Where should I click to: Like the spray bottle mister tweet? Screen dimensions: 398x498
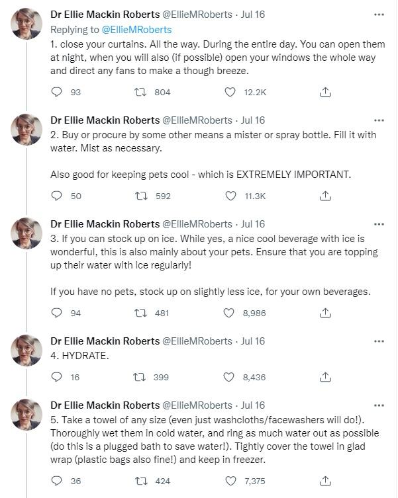pos(230,196)
